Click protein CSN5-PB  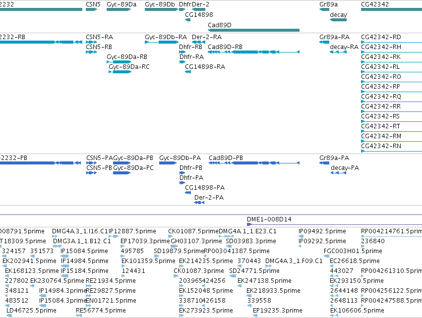click(x=99, y=168)
